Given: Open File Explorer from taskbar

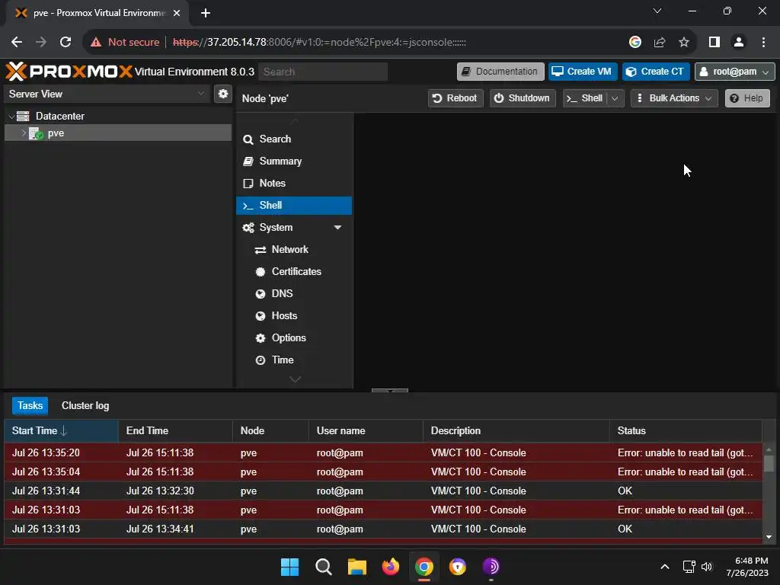Looking at the screenshot, I should [356, 567].
